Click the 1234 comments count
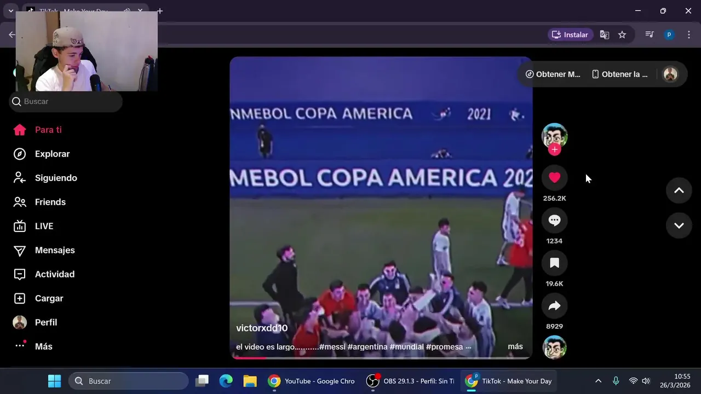This screenshot has width=701, height=394. [x=554, y=241]
